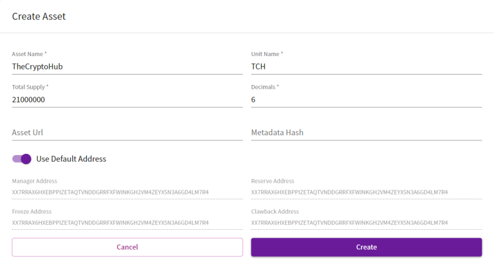
Task: Click the empty Metadata Hash field
Action: click(367, 133)
